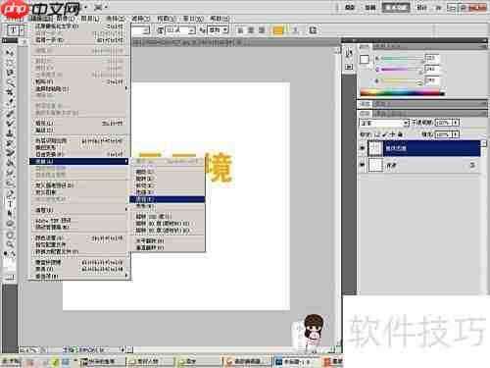This screenshot has height=368, width=490.
Task: Click the zoom percentage field in status bar
Action: tap(29, 350)
